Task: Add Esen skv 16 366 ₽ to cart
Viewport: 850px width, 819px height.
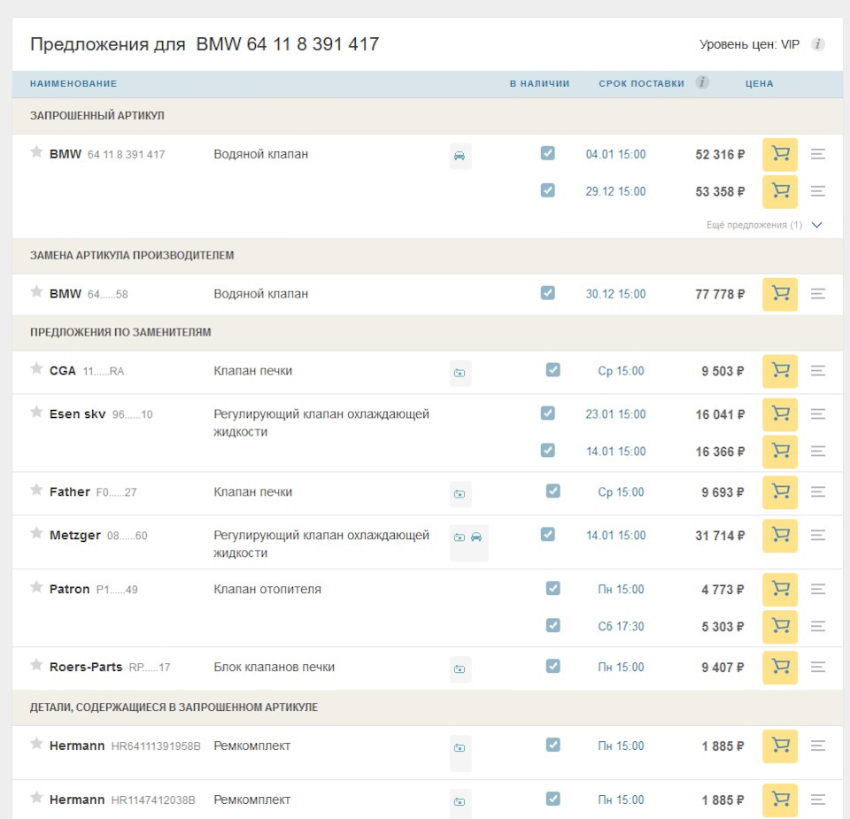Action: (x=779, y=452)
